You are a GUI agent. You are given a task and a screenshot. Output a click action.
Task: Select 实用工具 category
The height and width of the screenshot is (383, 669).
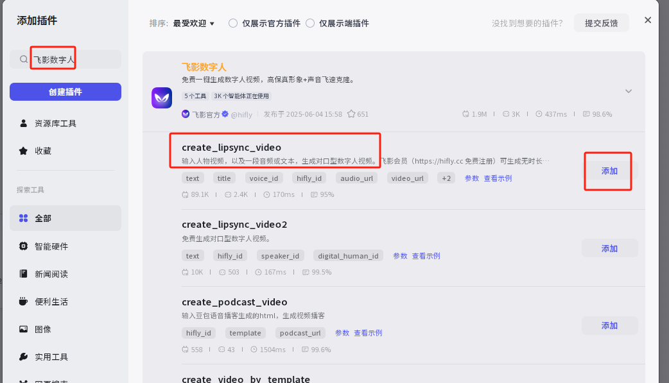coord(65,357)
